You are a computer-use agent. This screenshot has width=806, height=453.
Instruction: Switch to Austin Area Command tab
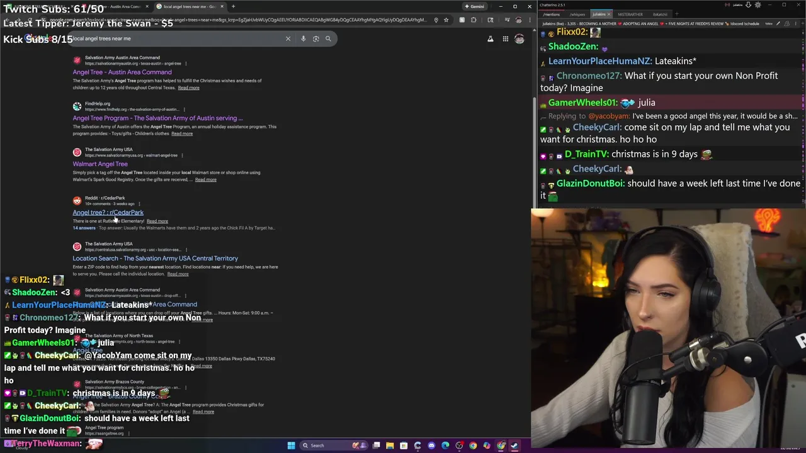(118, 6)
